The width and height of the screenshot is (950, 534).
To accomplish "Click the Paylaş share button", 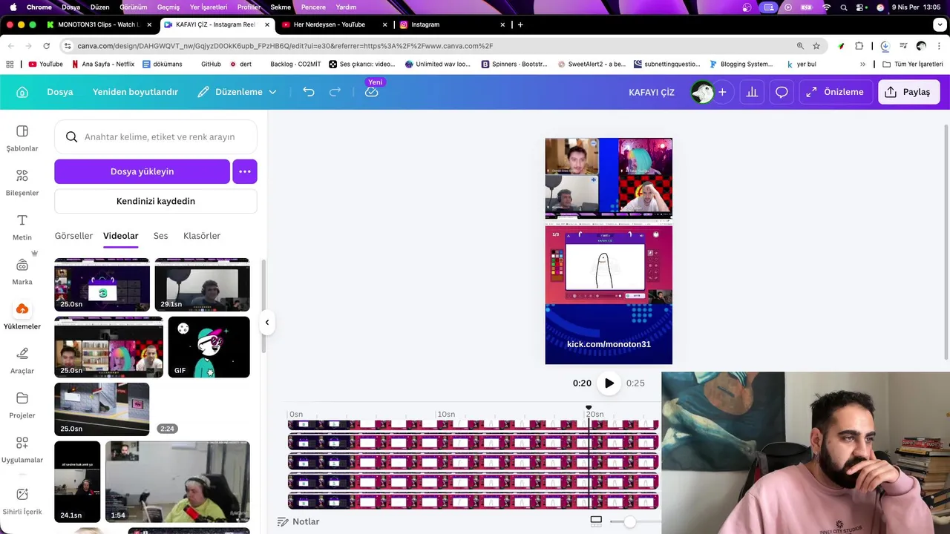I will click(x=909, y=92).
